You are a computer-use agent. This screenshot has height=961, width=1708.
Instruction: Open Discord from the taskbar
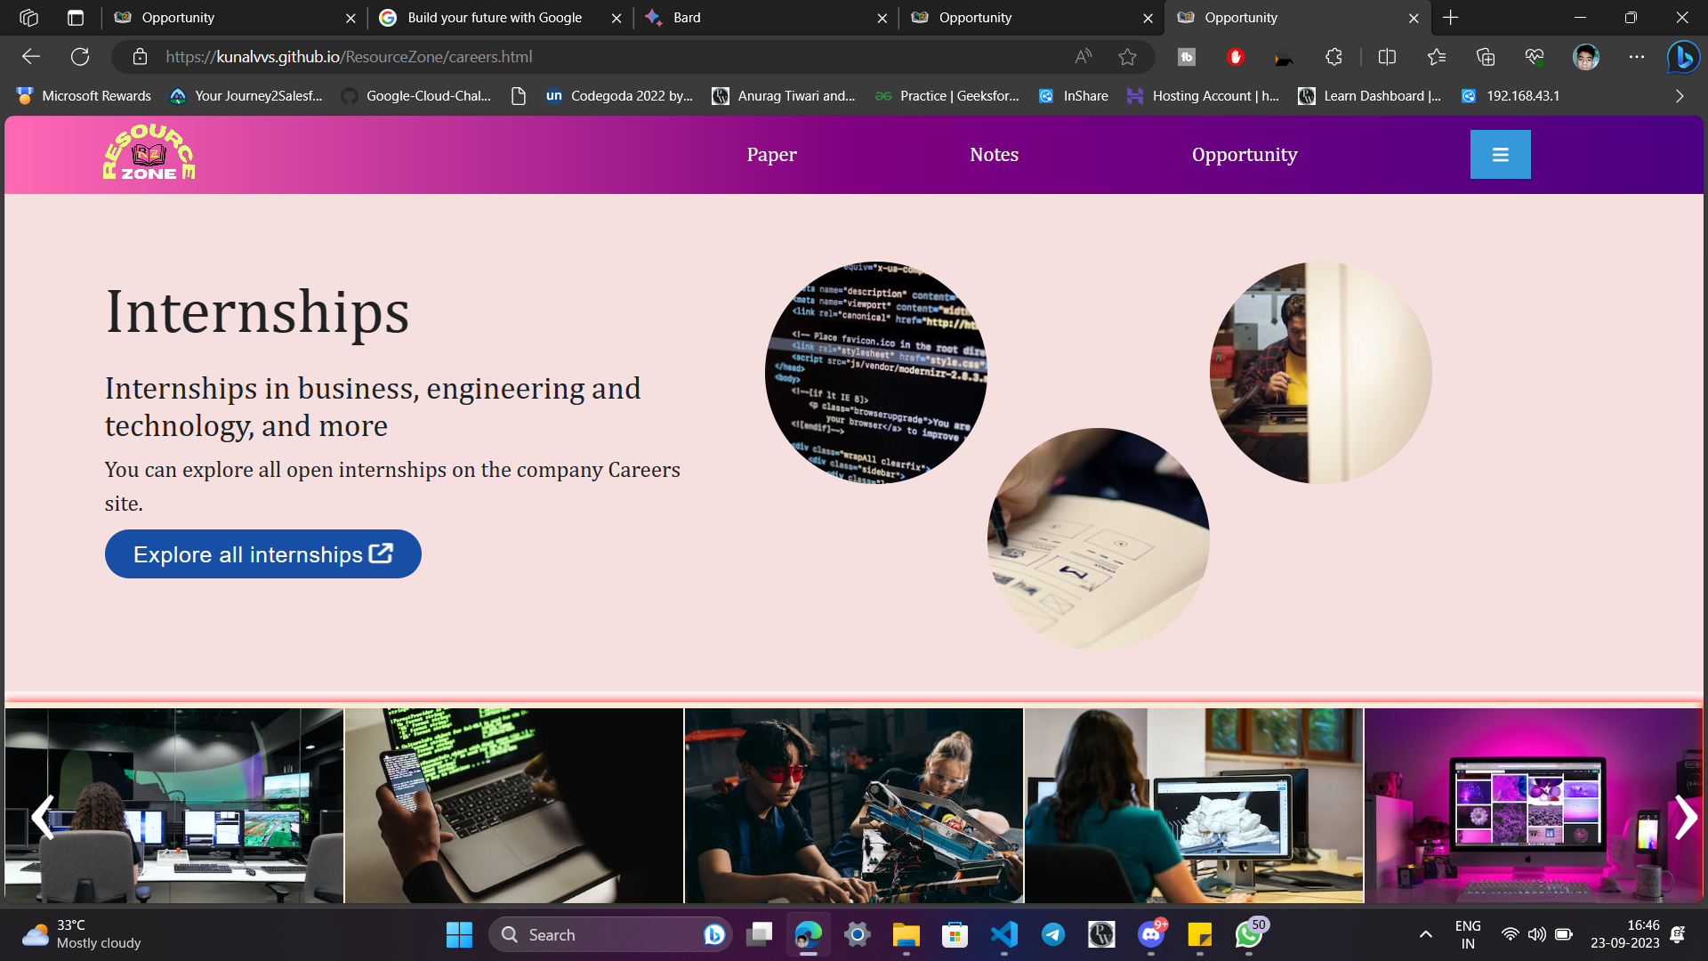[x=1150, y=934]
